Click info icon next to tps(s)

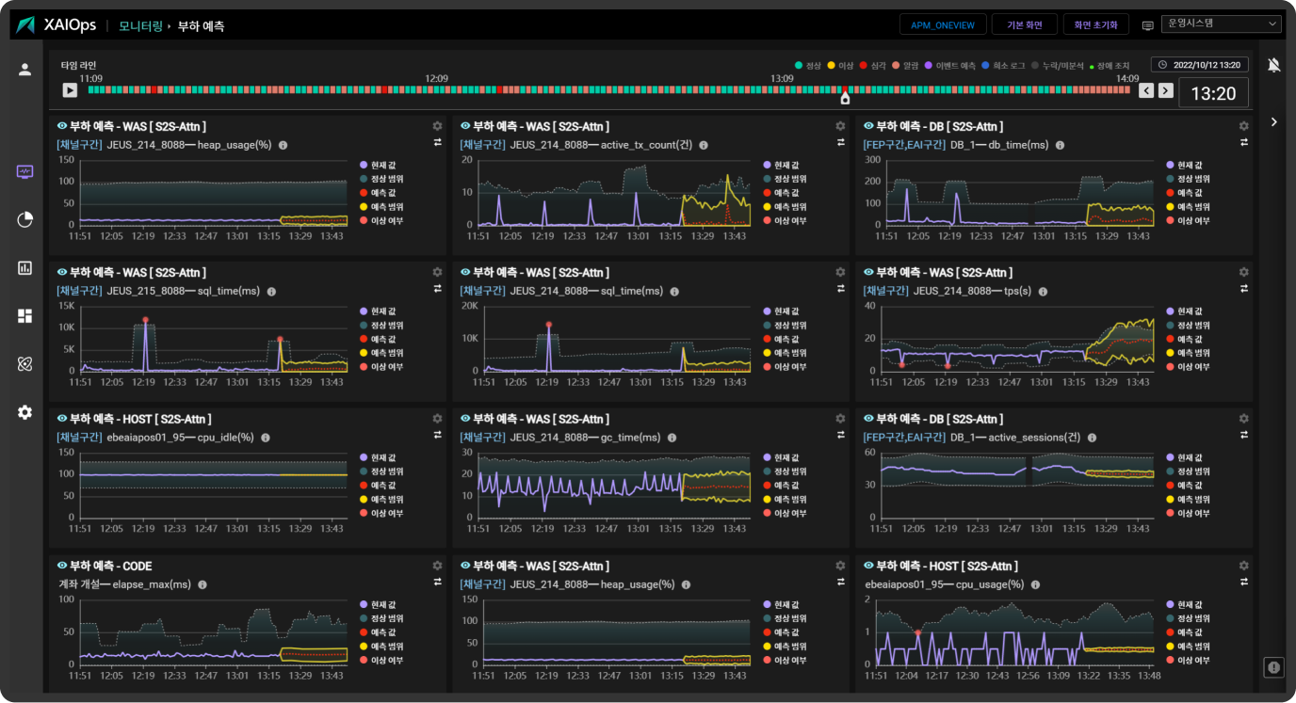[1043, 293]
